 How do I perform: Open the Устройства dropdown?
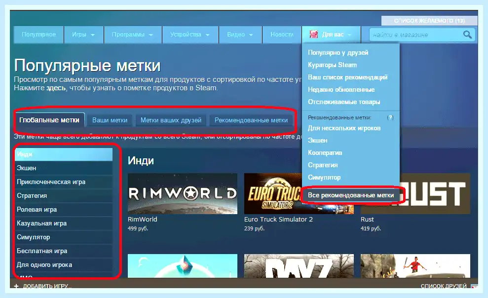coord(190,35)
